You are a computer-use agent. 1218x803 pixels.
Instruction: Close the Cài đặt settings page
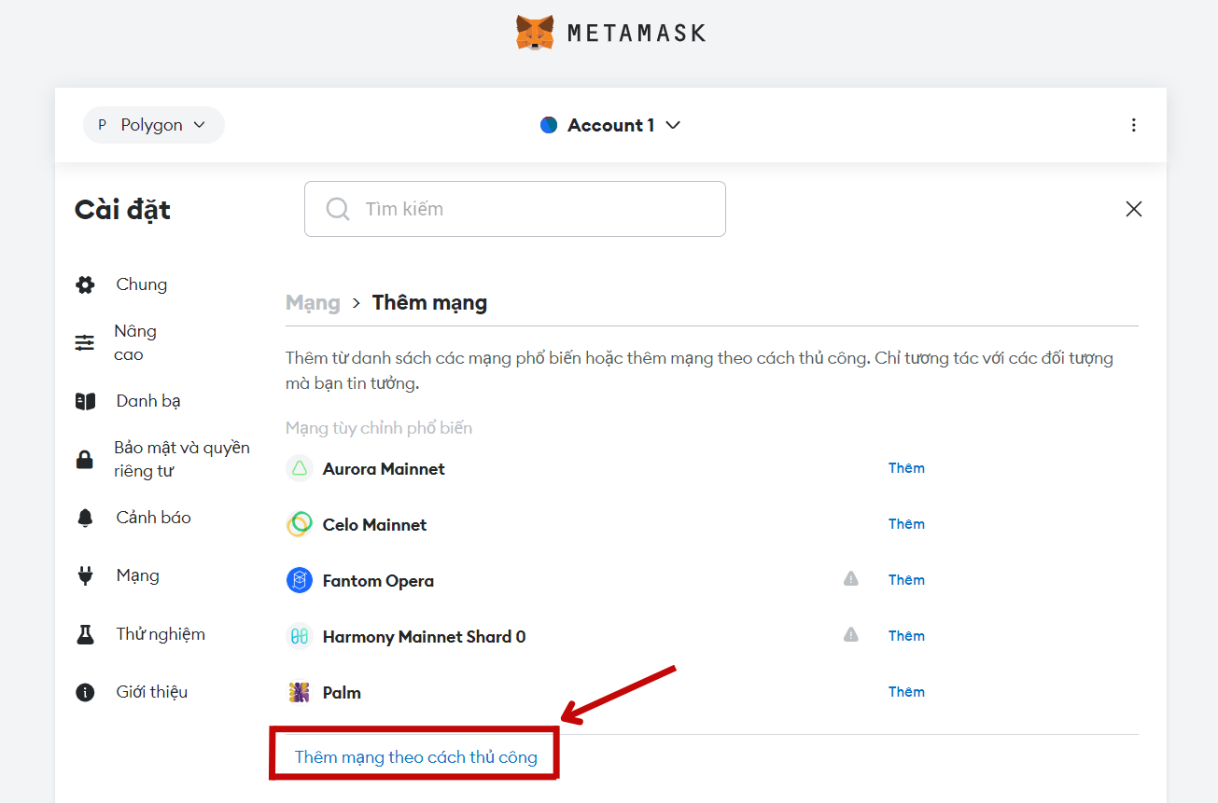click(x=1133, y=209)
